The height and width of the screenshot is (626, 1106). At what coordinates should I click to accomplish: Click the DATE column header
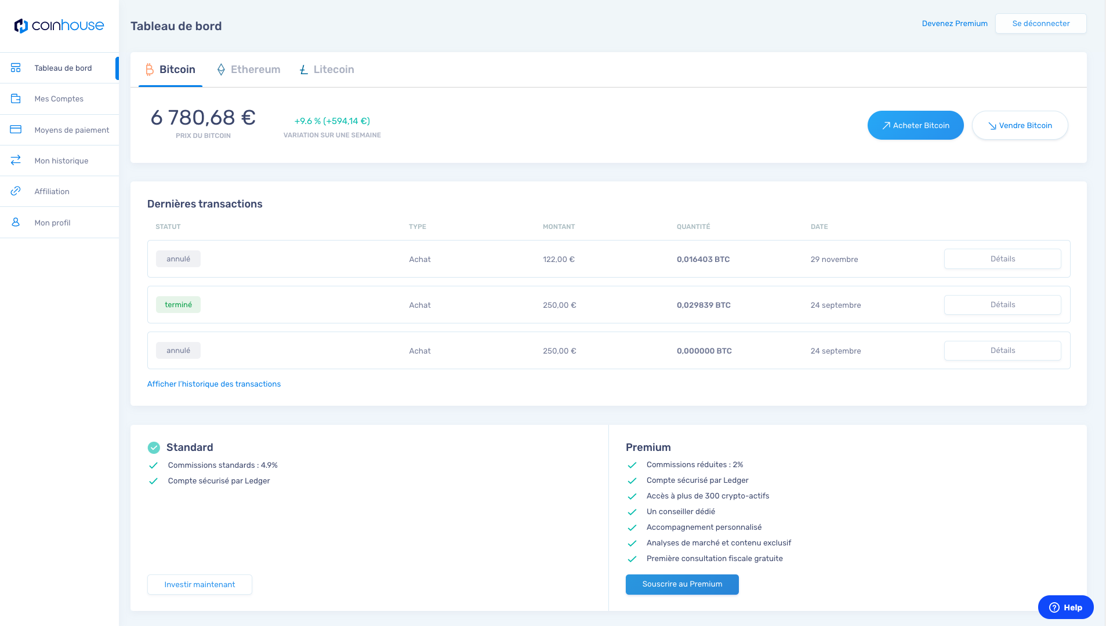(x=819, y=227)
